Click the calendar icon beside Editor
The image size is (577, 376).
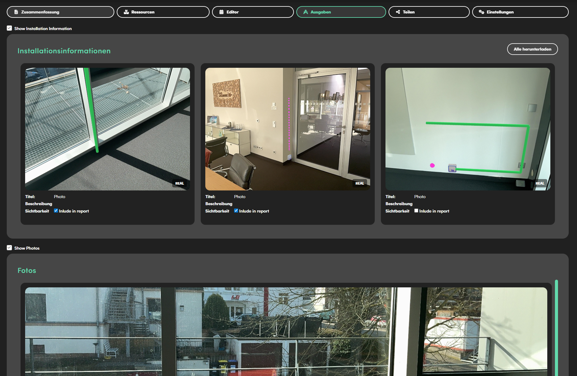(x=222, y=12)
